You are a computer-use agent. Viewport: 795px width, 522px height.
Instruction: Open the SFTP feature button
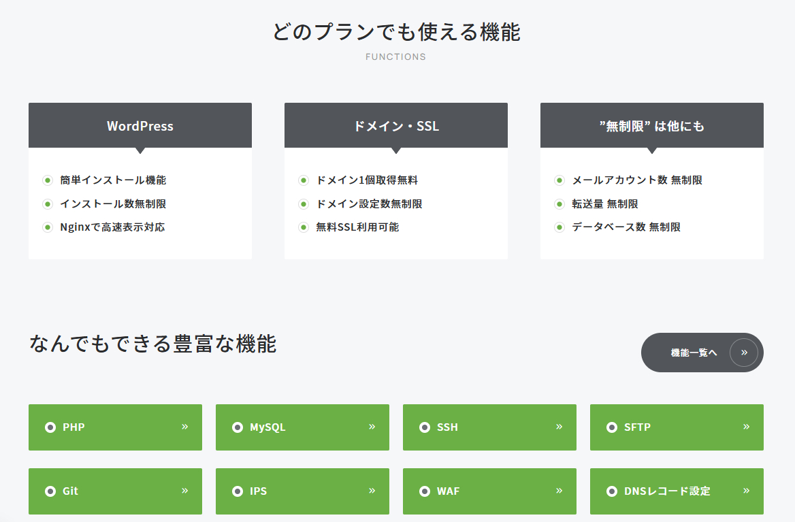click(677, 427)
